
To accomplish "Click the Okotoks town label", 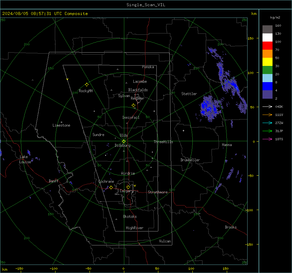I will [x=130, y=217].
